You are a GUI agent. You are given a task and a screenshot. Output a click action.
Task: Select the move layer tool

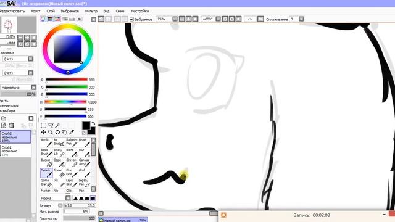coord(44,132)
